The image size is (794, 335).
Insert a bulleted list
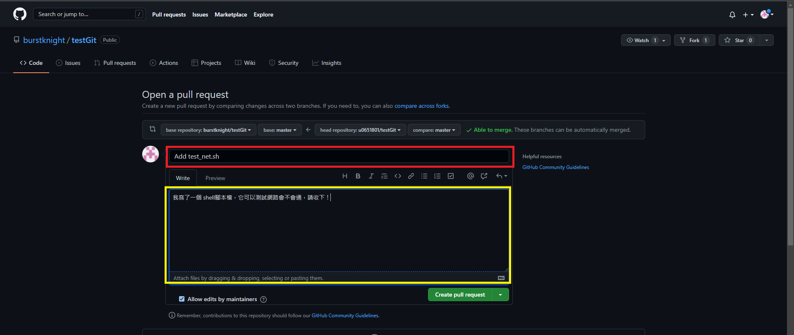coord(424,176)
